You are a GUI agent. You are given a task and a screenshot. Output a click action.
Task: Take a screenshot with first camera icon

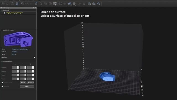(89, 4)
